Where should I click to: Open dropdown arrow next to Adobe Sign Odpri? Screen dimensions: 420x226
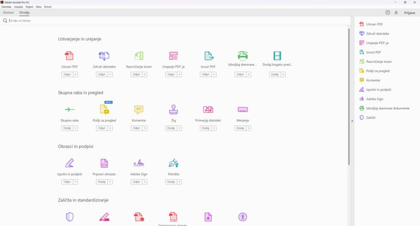(144, 182)
